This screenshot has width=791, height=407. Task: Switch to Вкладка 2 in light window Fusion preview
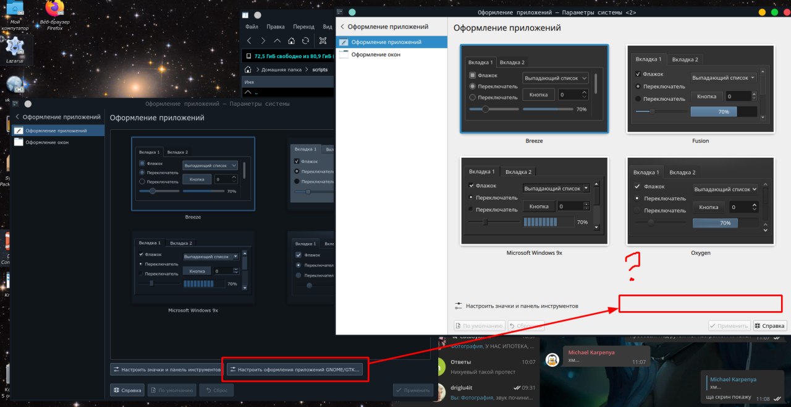685,59
